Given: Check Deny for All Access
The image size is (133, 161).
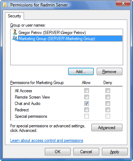Looking at the screenshot, I should 108,91.
